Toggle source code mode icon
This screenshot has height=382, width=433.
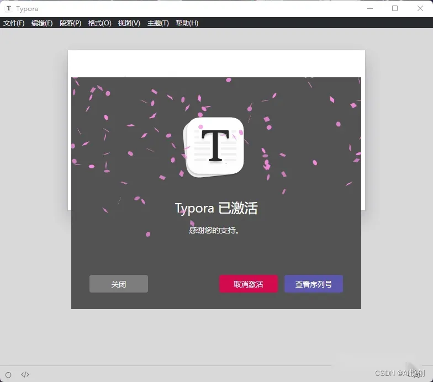pos(25,374)
